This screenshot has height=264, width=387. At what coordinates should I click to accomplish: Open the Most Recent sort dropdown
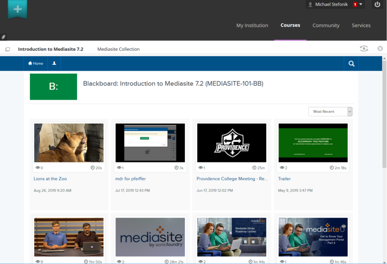coord(330,111)
